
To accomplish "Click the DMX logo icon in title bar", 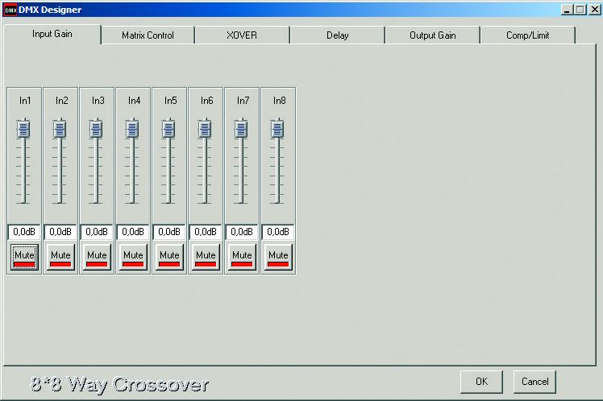I will coord(10,10).
